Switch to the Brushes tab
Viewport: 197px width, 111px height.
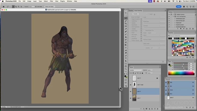pos(131,11)
